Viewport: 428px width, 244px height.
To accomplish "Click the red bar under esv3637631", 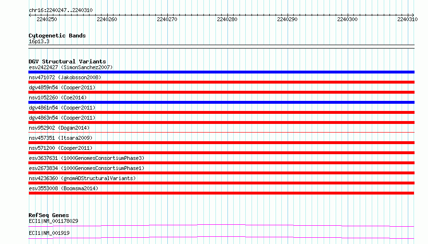I will [221, 163].
